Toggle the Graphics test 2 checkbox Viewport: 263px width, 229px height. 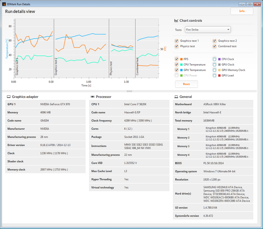pyautogui.click(x=214, y=41)
